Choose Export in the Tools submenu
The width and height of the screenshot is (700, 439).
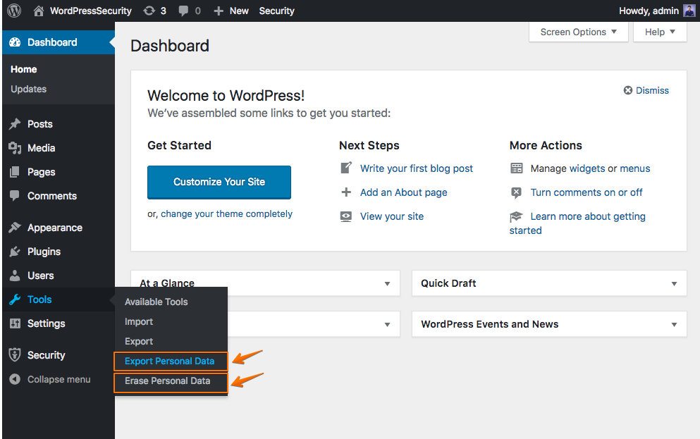139,341
